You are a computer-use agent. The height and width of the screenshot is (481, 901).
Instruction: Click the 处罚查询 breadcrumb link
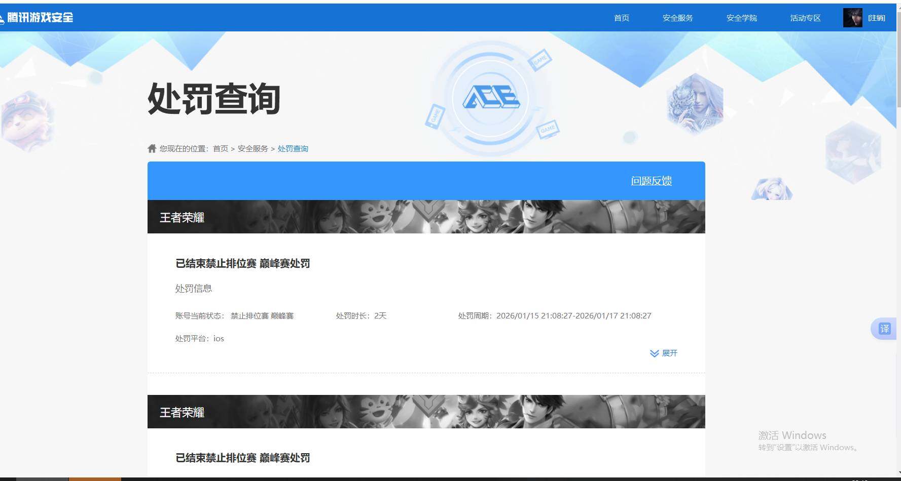pyautogui.click(x=293, y=148)
